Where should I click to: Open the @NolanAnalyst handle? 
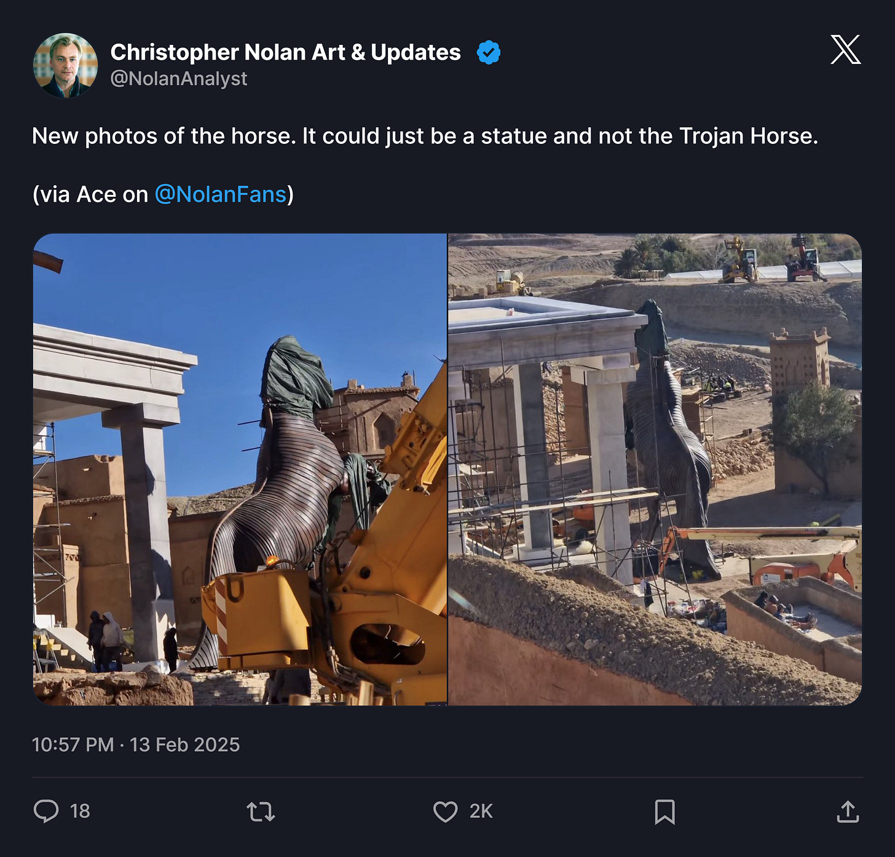[179, 79]
